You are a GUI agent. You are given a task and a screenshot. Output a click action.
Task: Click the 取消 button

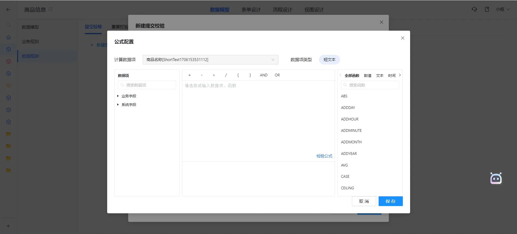pyautogui.click(x=364, y=201)
